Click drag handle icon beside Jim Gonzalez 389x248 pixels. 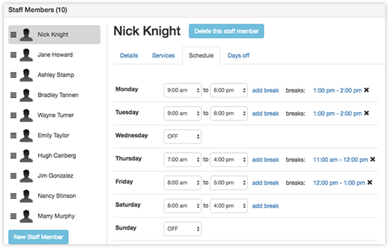13,176
